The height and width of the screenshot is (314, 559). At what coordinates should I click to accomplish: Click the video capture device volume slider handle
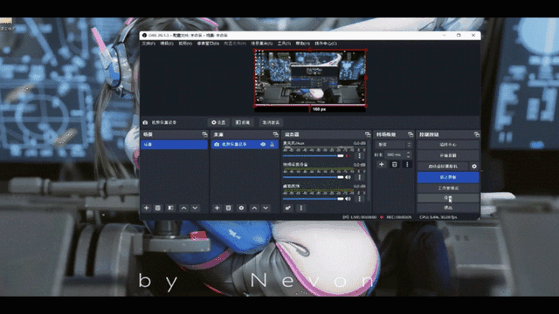click(341, 177)
